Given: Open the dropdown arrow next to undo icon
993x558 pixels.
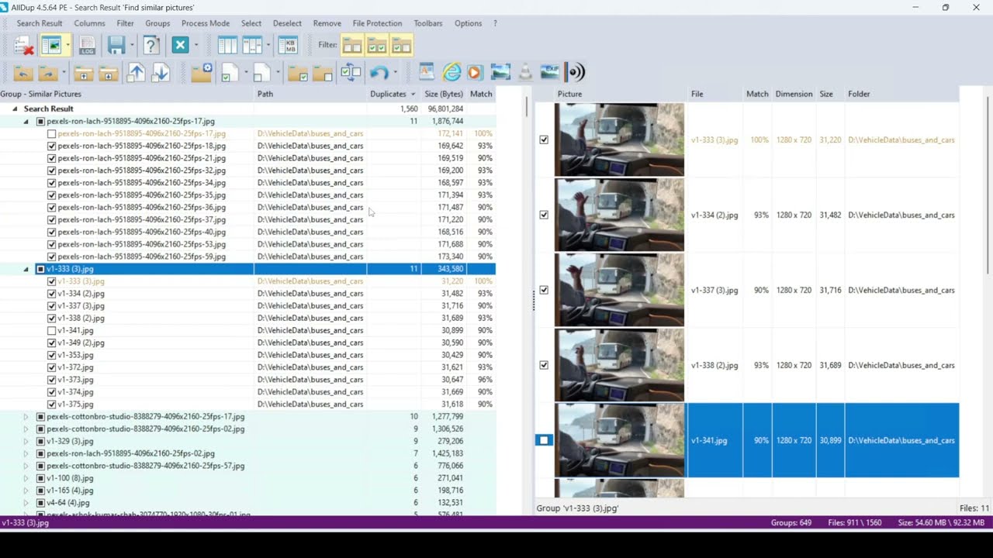Looking at the screenshot, I should coord(395,73).
